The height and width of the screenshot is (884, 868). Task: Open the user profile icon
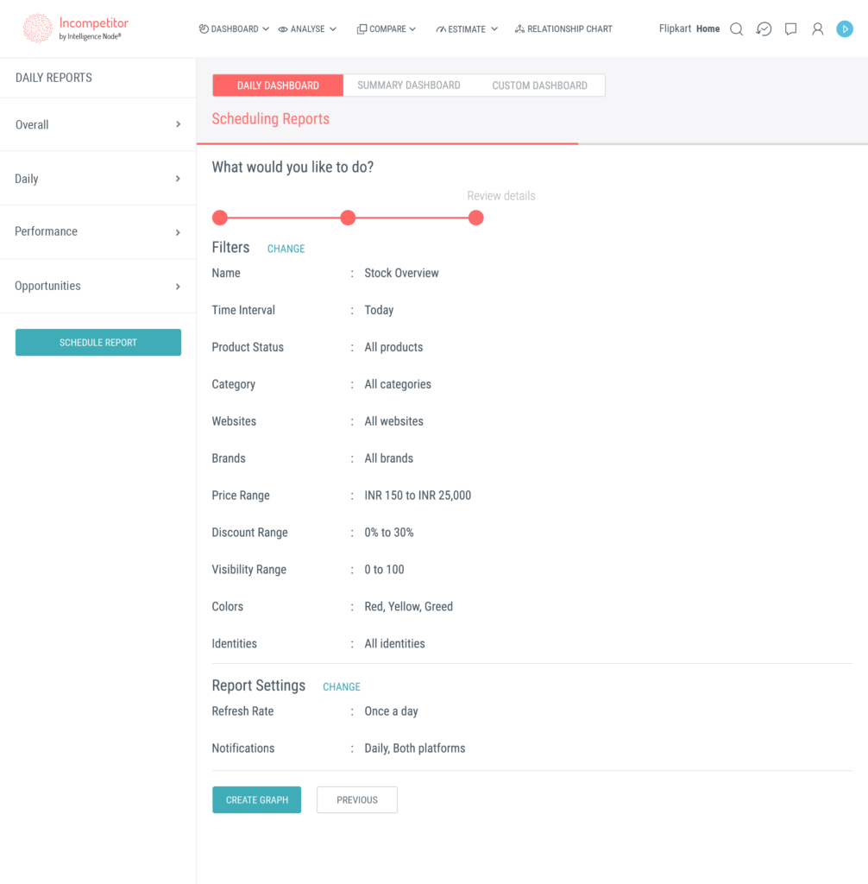point(817,29)
